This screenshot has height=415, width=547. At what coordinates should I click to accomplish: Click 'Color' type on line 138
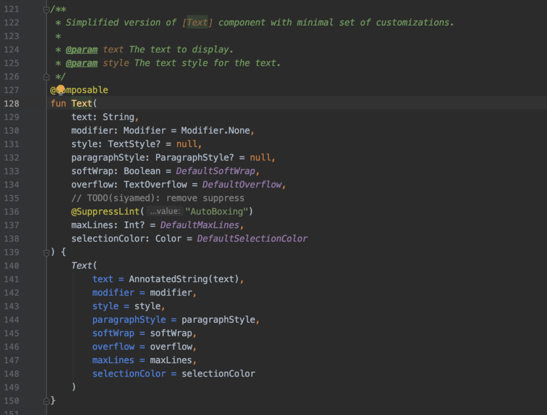coord(168,239)
